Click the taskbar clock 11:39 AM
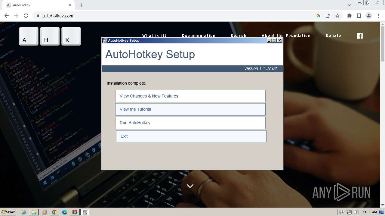385x216 pixels. point(370,212)
